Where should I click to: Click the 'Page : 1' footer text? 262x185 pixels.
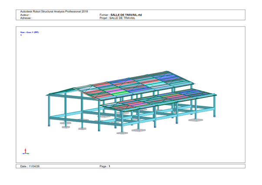tap(105, 166)
